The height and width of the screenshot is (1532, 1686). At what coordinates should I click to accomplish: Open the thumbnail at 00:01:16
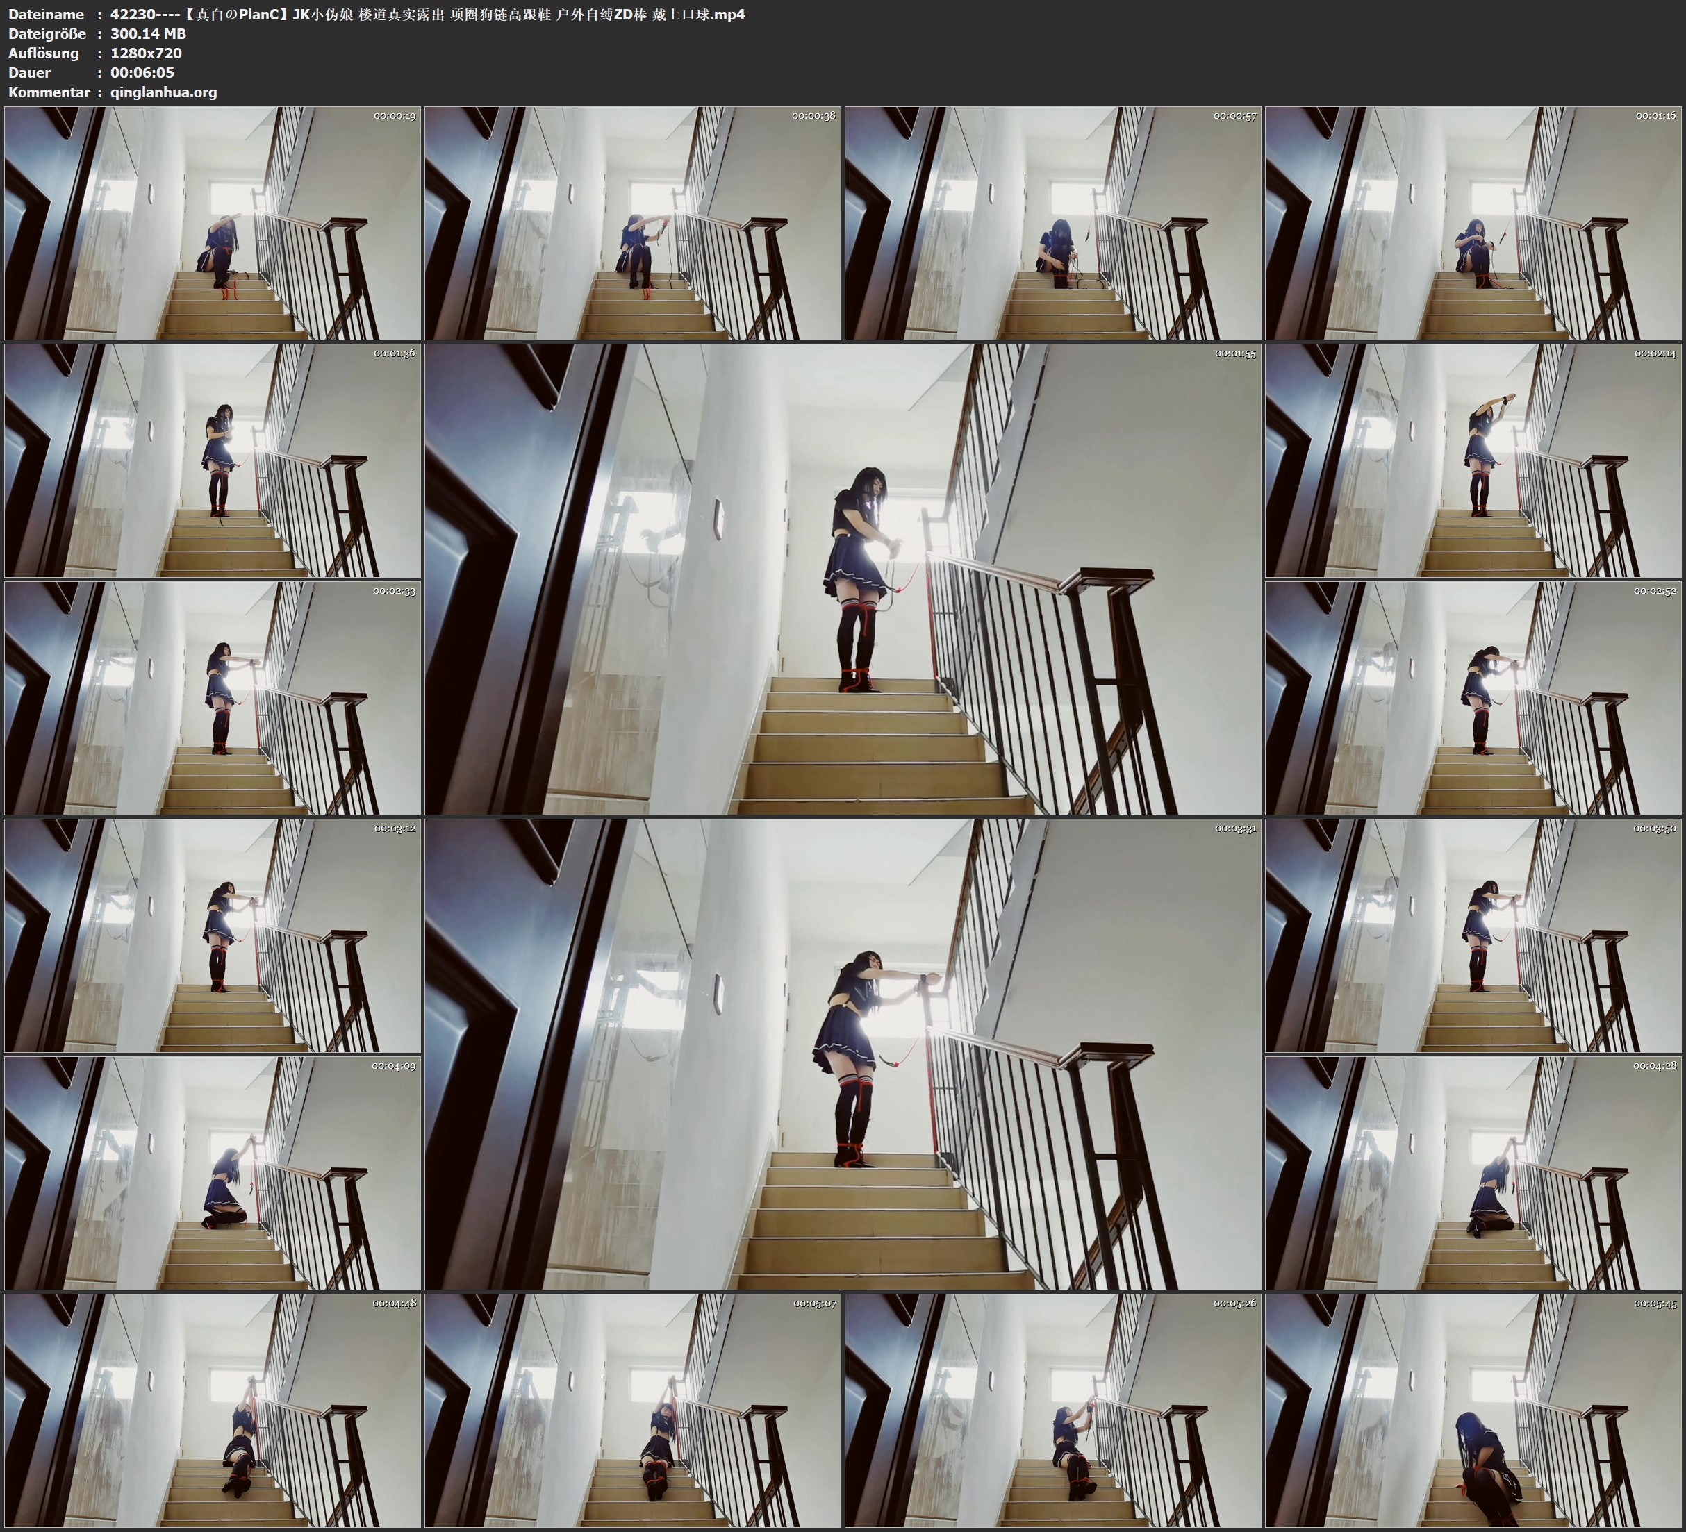pos(1473,224)
